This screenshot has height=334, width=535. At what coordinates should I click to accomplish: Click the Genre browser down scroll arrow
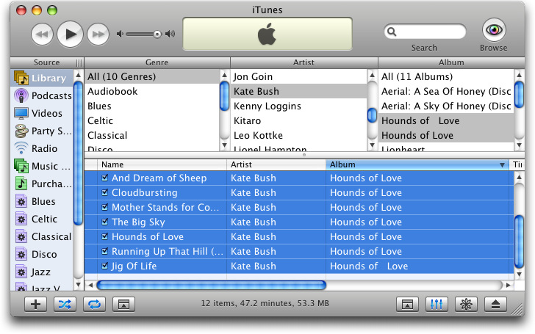(225, 145)
